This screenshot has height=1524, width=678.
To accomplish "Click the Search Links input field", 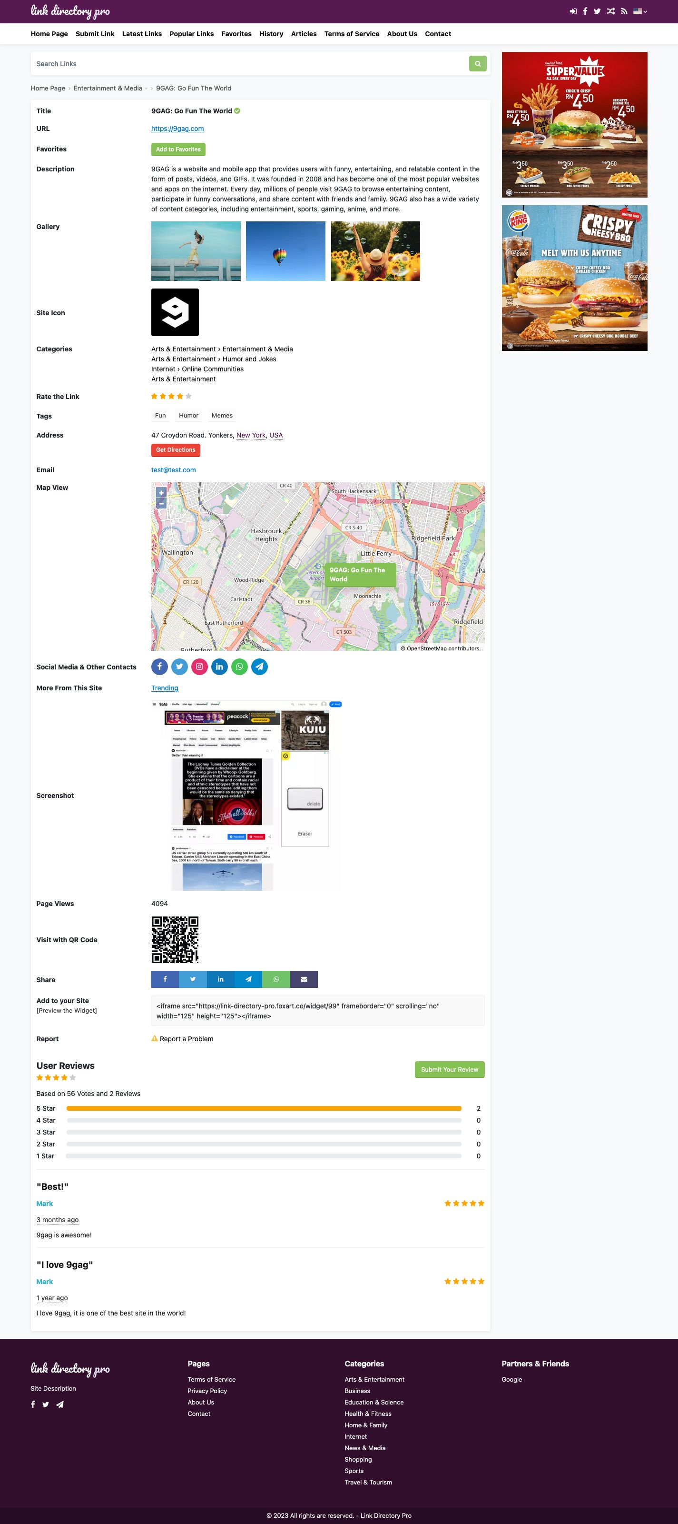I will coord(250,63).
